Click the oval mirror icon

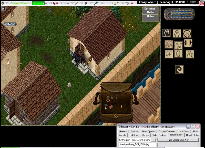(178, 54)
